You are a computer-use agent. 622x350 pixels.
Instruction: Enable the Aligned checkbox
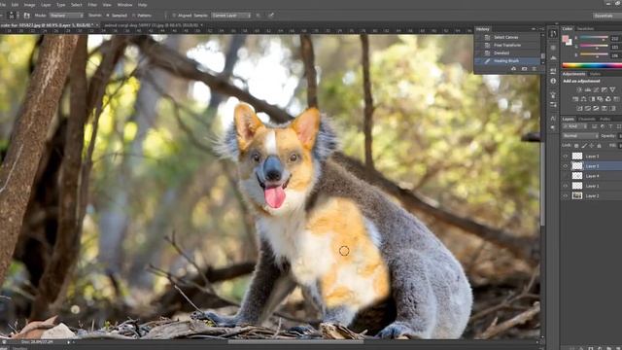click(x=174, y=16)
